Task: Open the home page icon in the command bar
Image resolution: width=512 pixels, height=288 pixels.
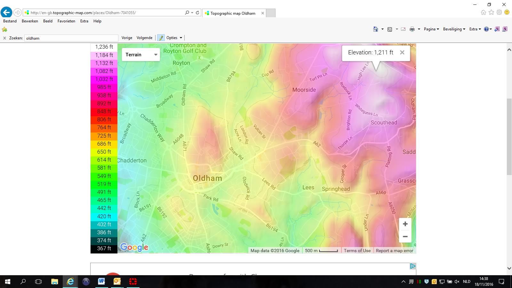Action: (x=375, y=29)
